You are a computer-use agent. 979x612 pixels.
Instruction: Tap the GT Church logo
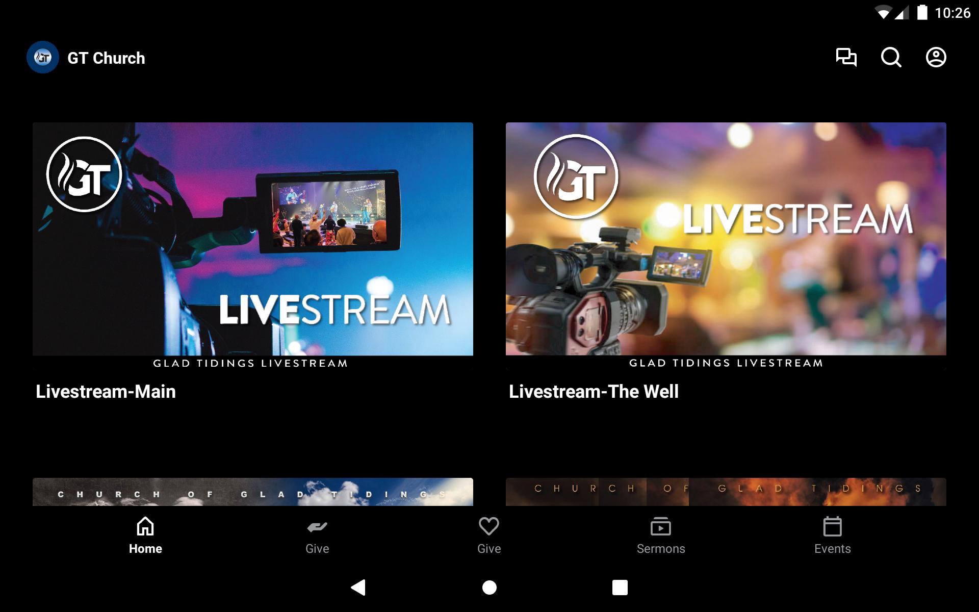43,58
